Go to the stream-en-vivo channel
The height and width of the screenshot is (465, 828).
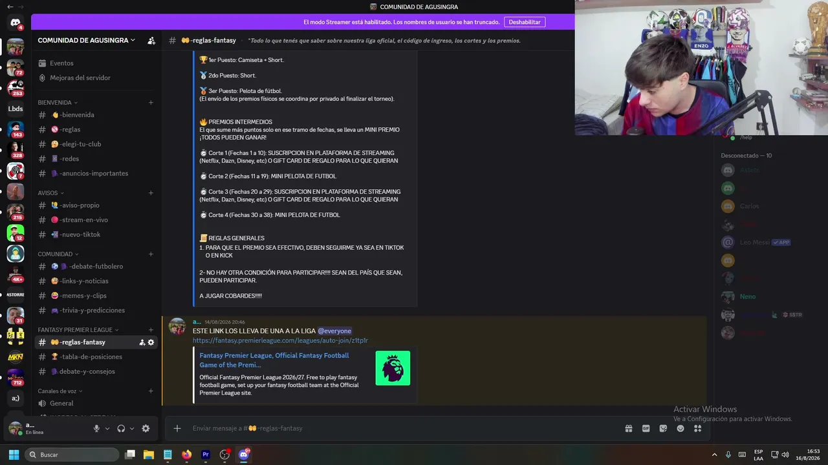96,220
